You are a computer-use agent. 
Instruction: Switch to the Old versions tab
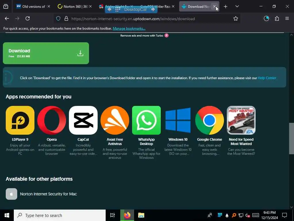pos(33,6)
